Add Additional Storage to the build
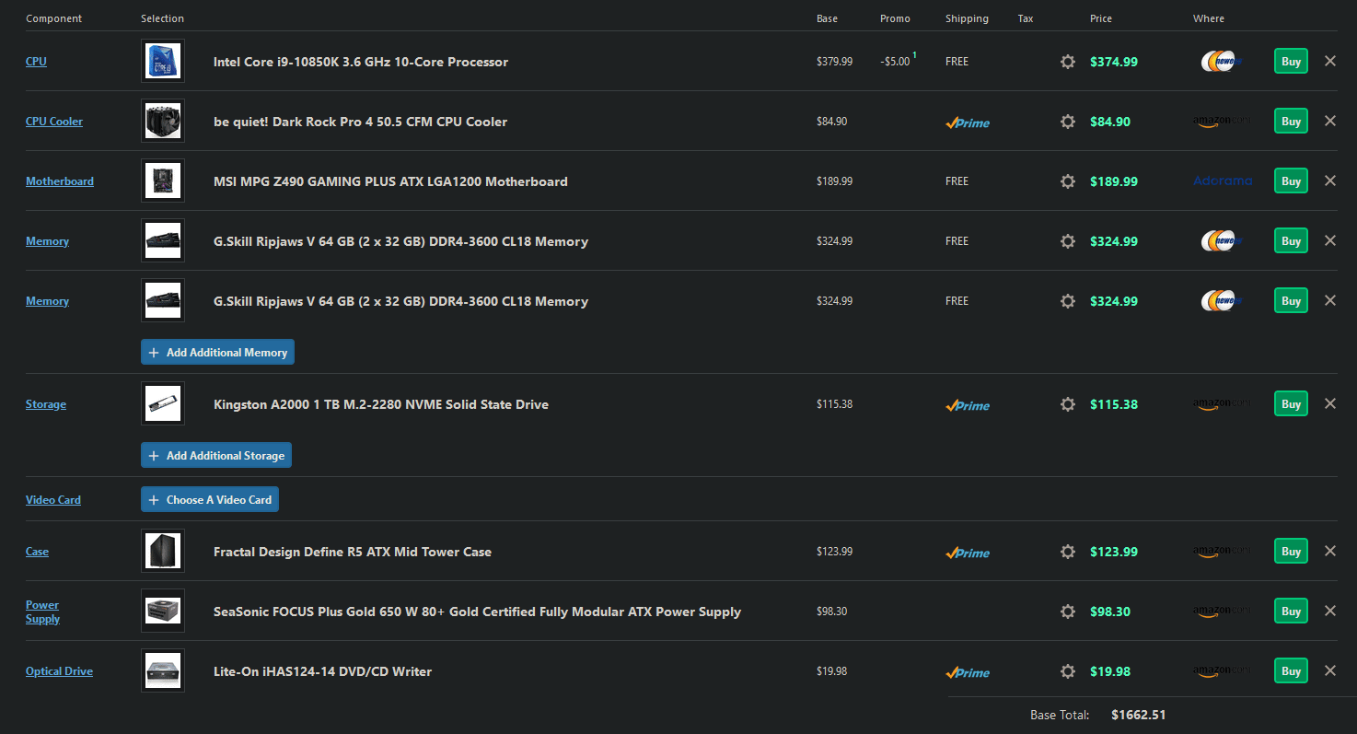This screenshot has height=734, width=1357. click(216, 456)
